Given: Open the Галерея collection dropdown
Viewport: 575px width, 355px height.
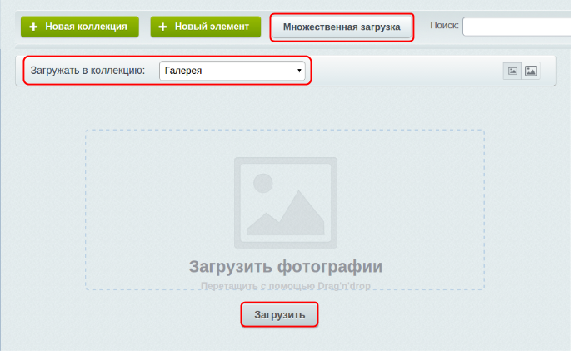Looking at the screenshot, I should tap(232, 71).
